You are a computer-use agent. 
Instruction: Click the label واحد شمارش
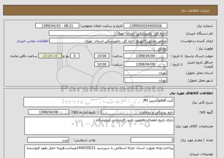click(x=84, y=140)
